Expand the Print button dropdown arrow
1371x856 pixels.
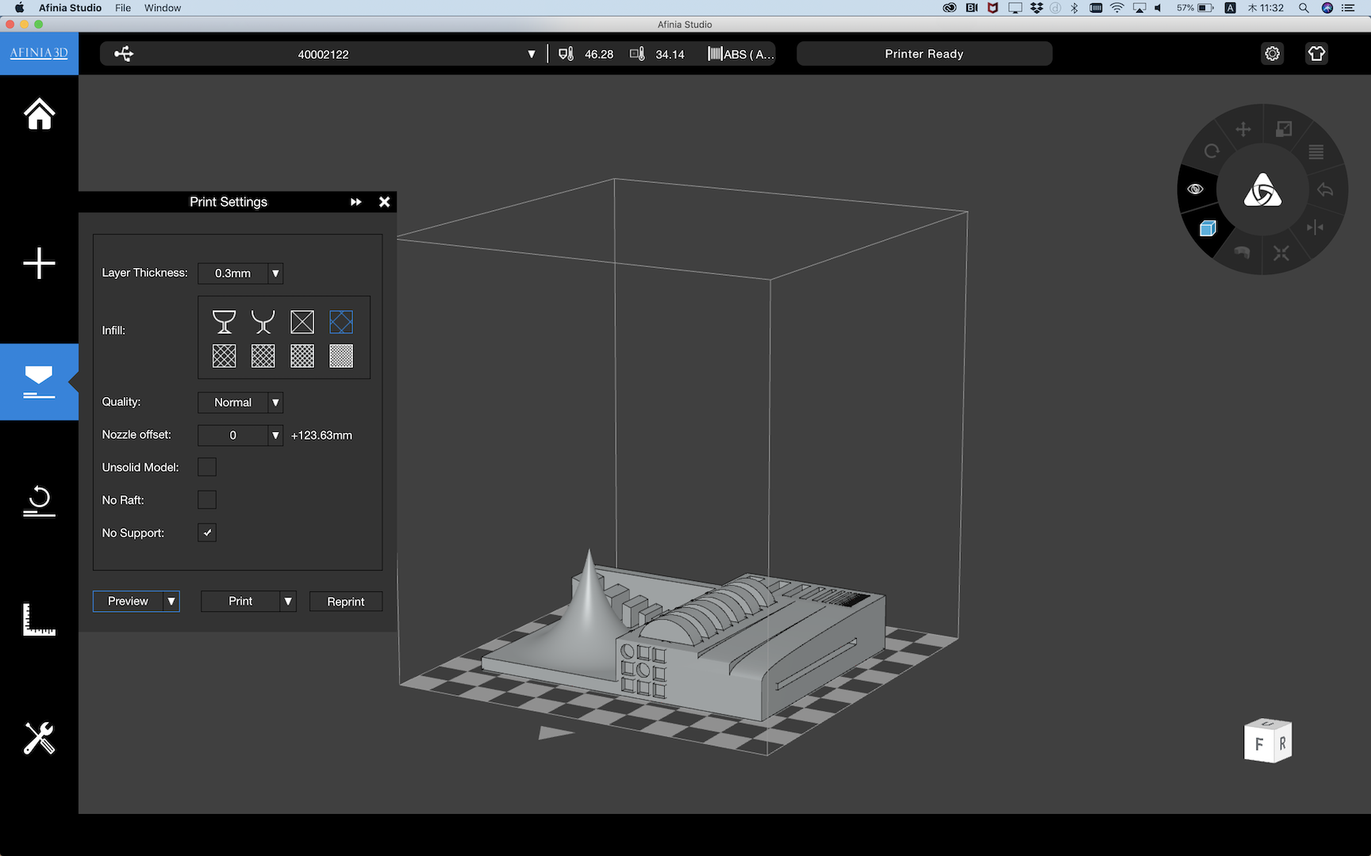(288, 602)
